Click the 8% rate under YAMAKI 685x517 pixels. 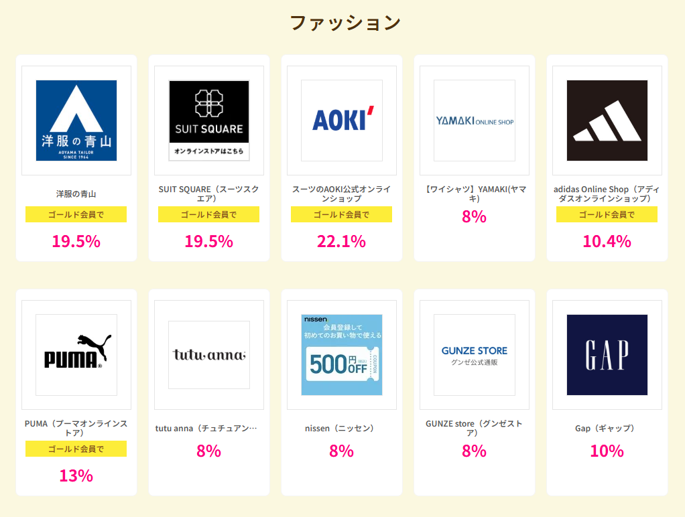(475, 217)
